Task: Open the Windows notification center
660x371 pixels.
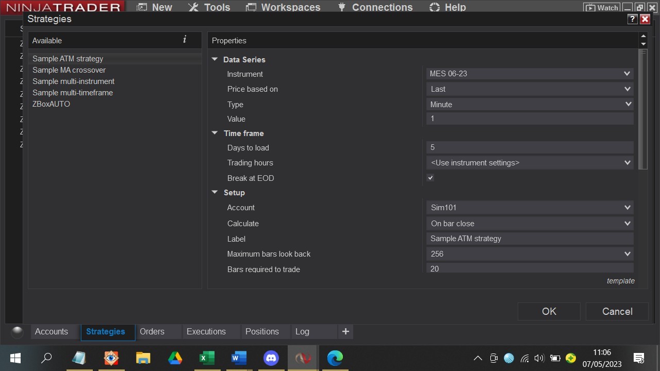Action: click(639, 358)
